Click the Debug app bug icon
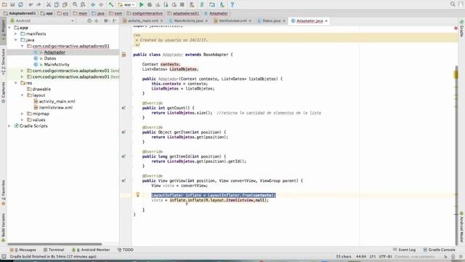This screenshot has width=465, height=262. point(150,4)
